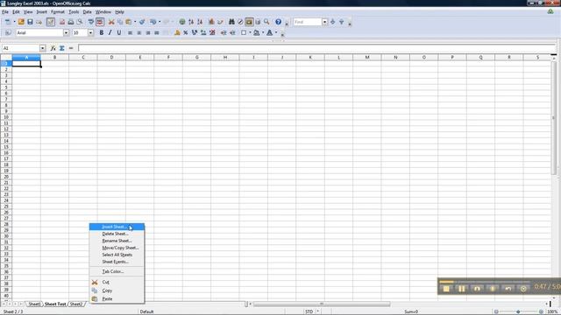The image size is (561, 315).
Task: Select column header D
Action: click(111, 57)
